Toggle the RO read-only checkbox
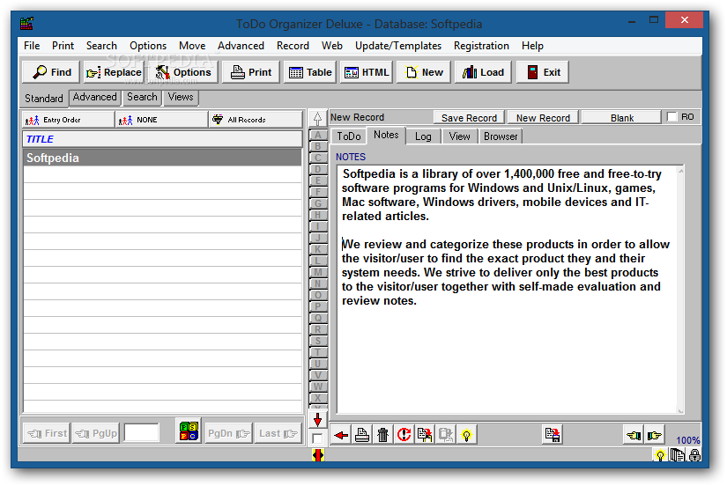This screenshot has height=486, width=727. tap(671, 117)
